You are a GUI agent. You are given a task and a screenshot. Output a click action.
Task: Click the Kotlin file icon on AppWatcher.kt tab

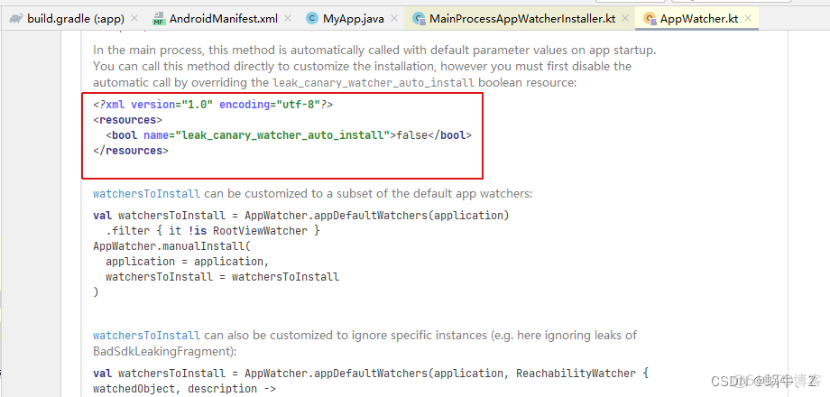[x=650, y=18]
